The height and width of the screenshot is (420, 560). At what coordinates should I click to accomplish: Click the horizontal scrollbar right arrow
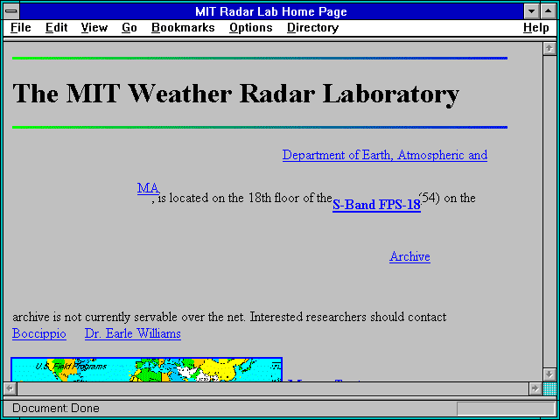535,388
